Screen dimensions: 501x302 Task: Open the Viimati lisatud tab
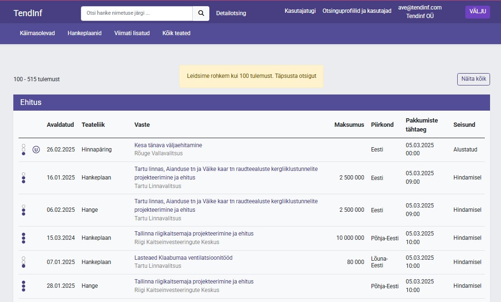point(132,33)
